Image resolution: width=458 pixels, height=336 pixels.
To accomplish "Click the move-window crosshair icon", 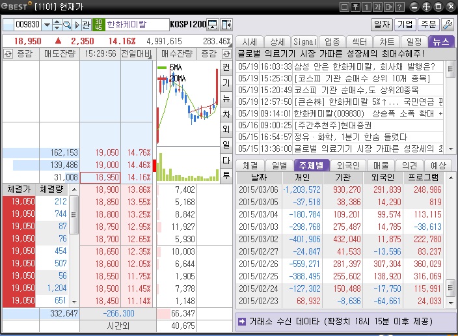I will 427,7.
